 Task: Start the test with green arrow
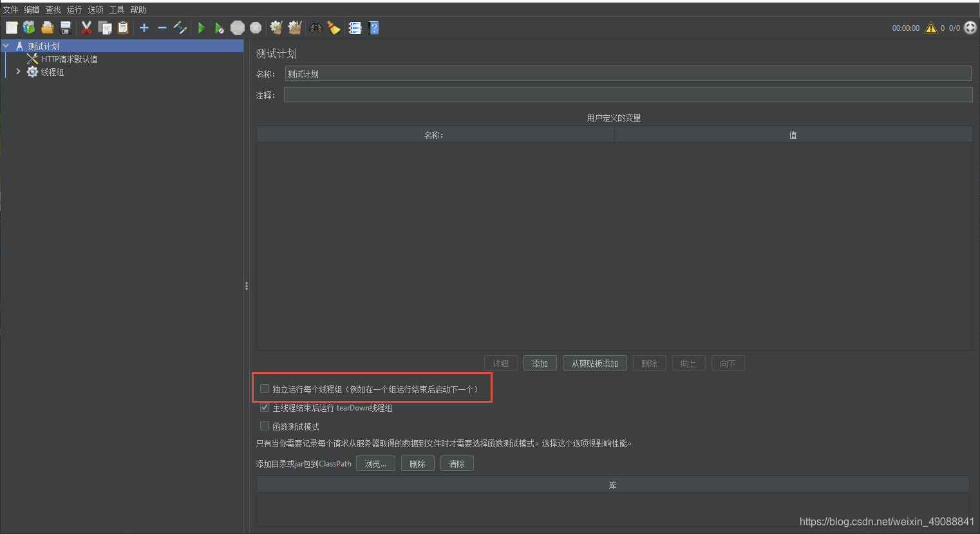point(202,28)
